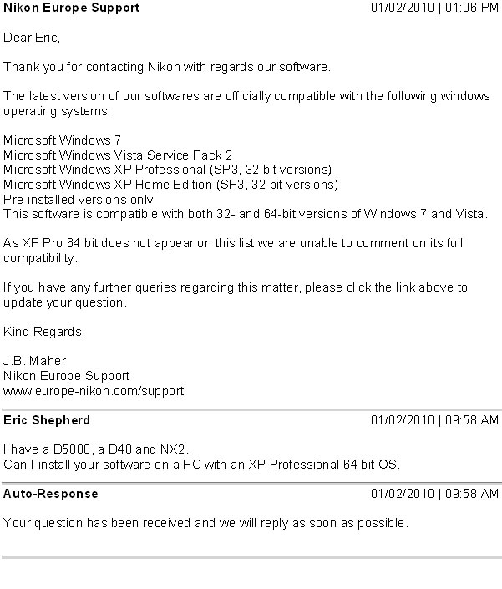Click the 'Pre-installed versions only' text
This screenshot has width=502, height=589.
pyautogui.click(x=79, y=199)
